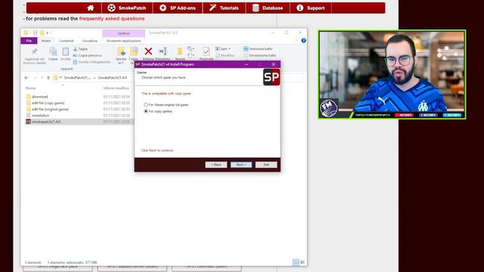Click 'Copia percorso' in the ribbon

coord(88,55)
